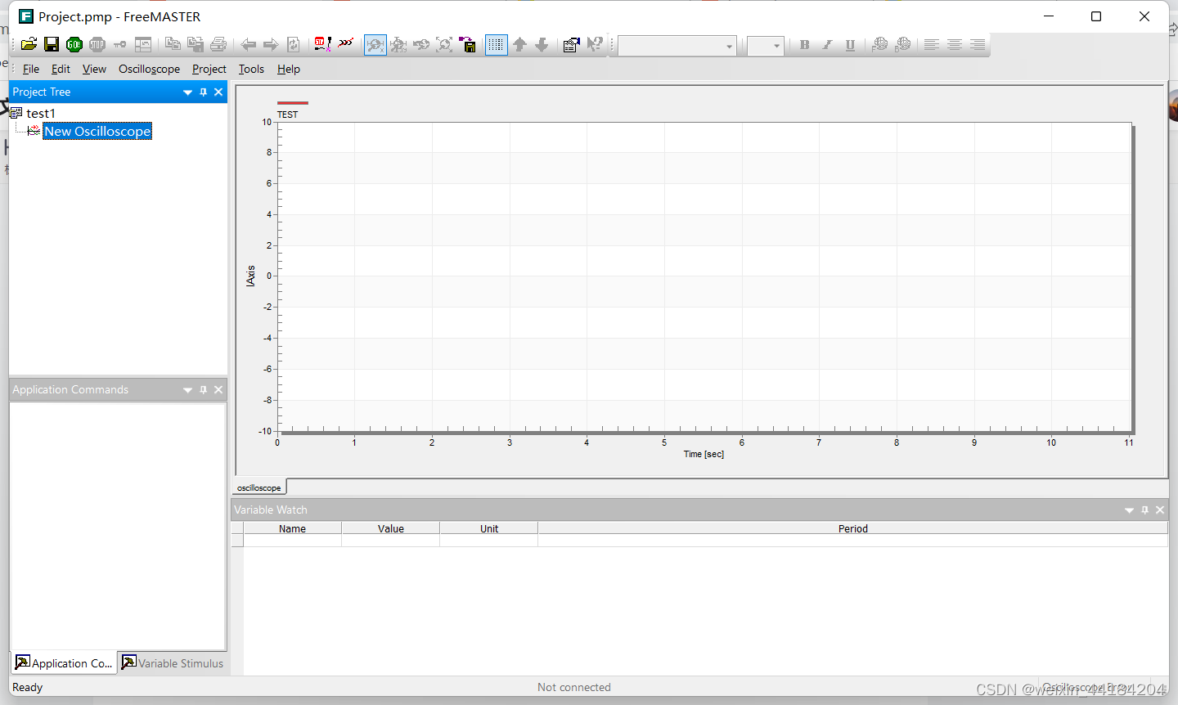Select the New Oscilloscope tree item
This screenshot has height=705, width=1178.
(x=97, y=131)
